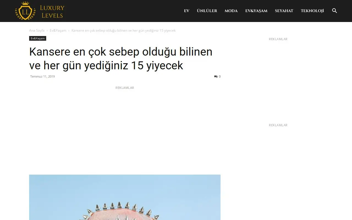The height and width of the screenshot is (220, 352).
Task: Click the comments bubble icon
Action: (x=216, y=76)
